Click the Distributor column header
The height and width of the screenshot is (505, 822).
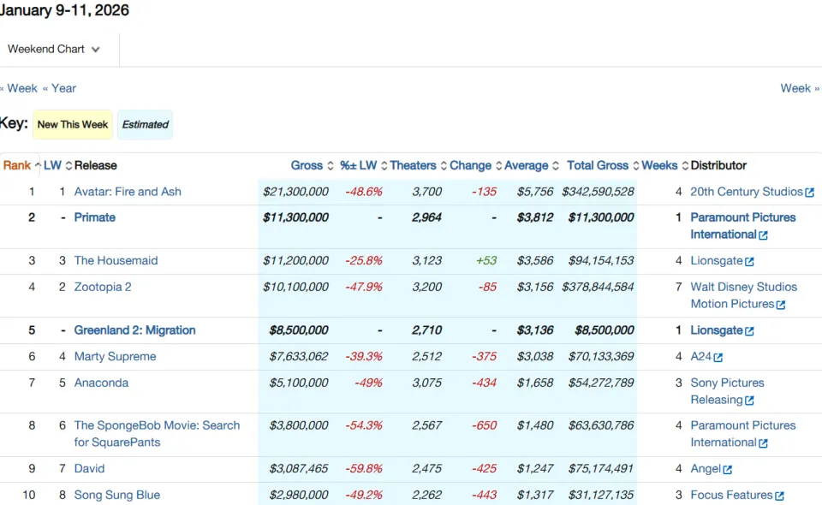point(718,165)
